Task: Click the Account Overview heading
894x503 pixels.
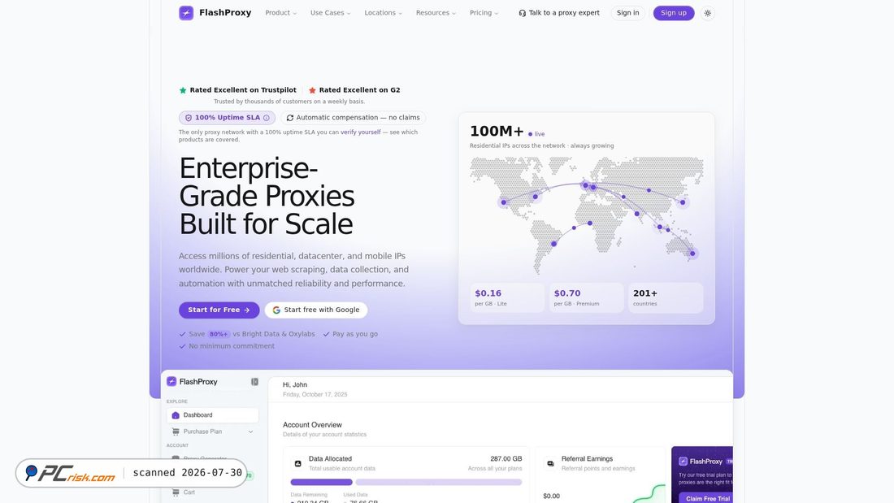Action: (x=312, y=425)
